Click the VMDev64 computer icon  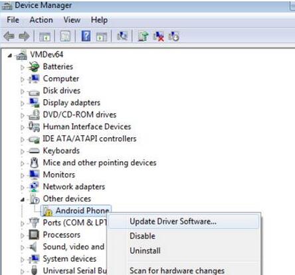[x=21, y=55]
